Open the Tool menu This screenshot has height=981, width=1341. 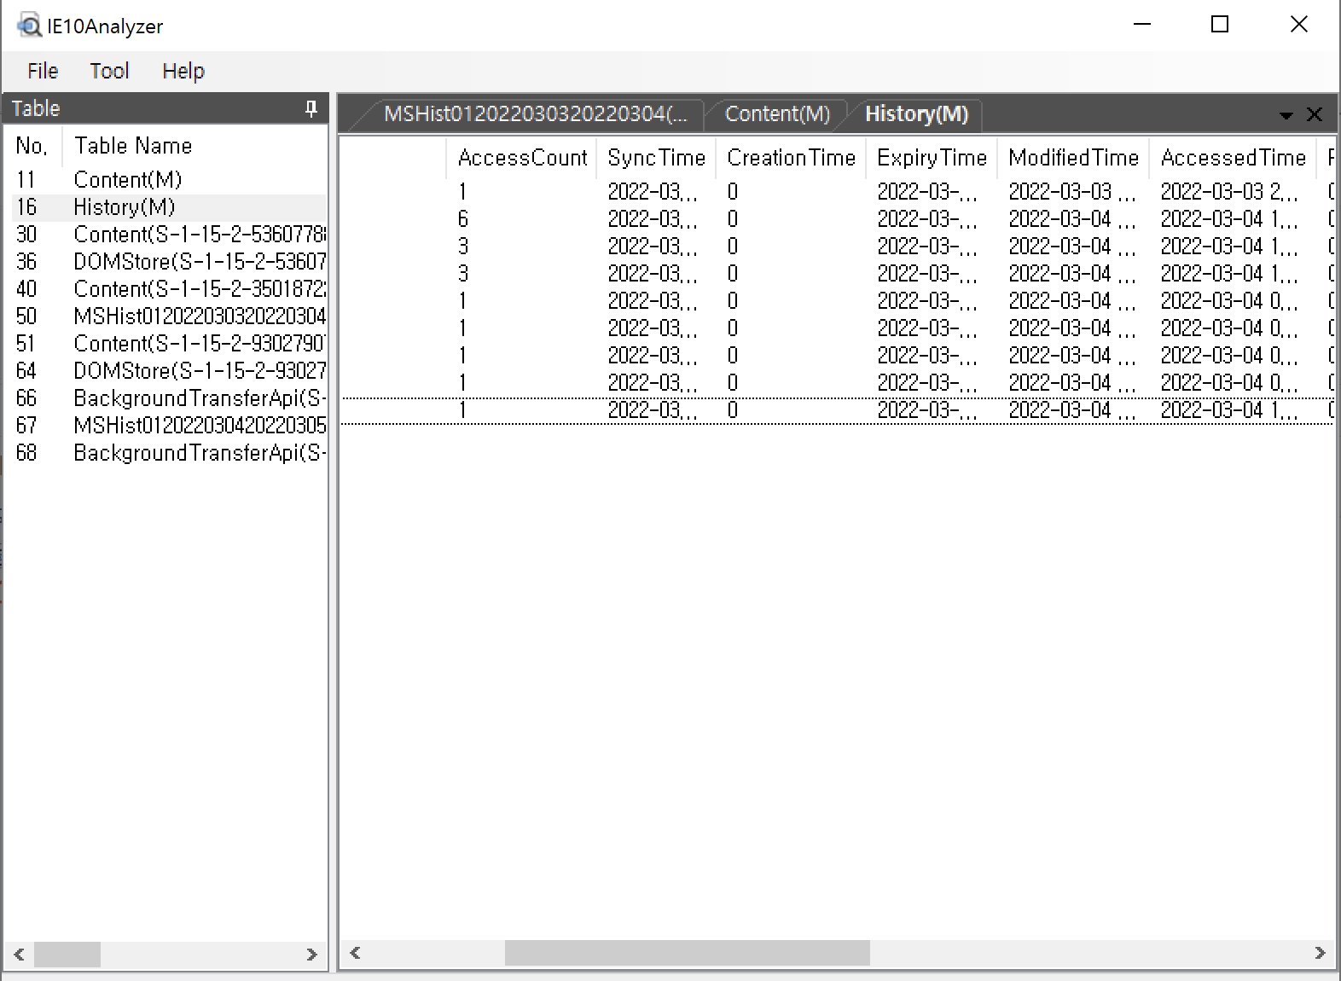(109, 71)
